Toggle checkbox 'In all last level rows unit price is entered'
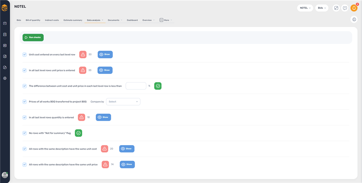 (24, 70)
